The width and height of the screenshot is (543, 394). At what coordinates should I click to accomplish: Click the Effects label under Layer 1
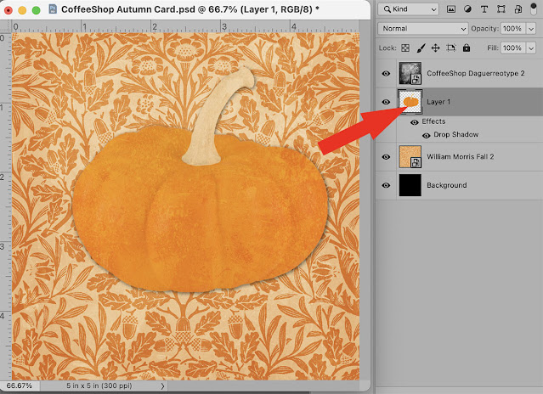[433, 121]
